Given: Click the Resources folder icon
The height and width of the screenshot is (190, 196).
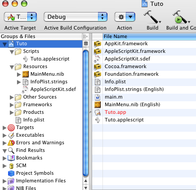Looking at the screenshot, I should pyautogui.click(x=18, y=67).
